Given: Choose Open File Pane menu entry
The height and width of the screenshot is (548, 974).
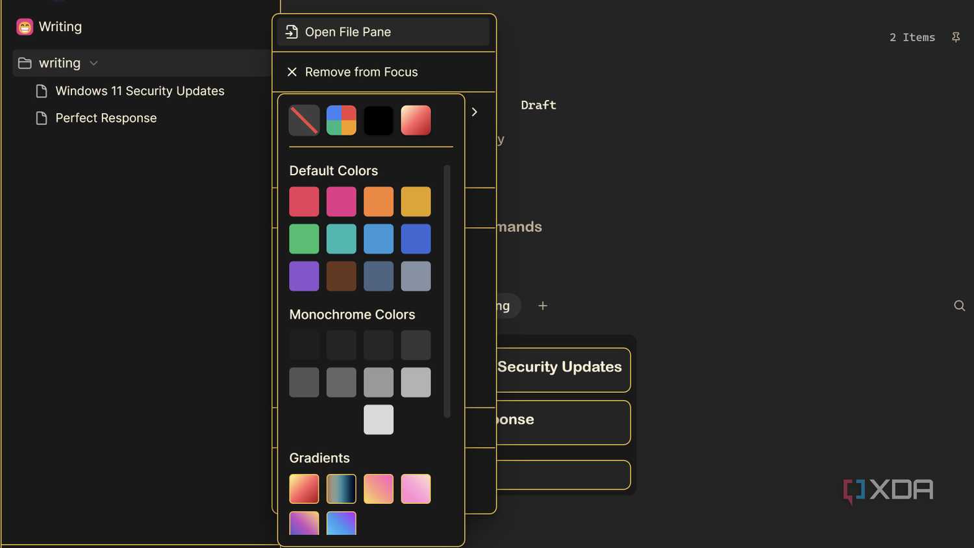Looking at the screenshot, I should click(383, 32).
